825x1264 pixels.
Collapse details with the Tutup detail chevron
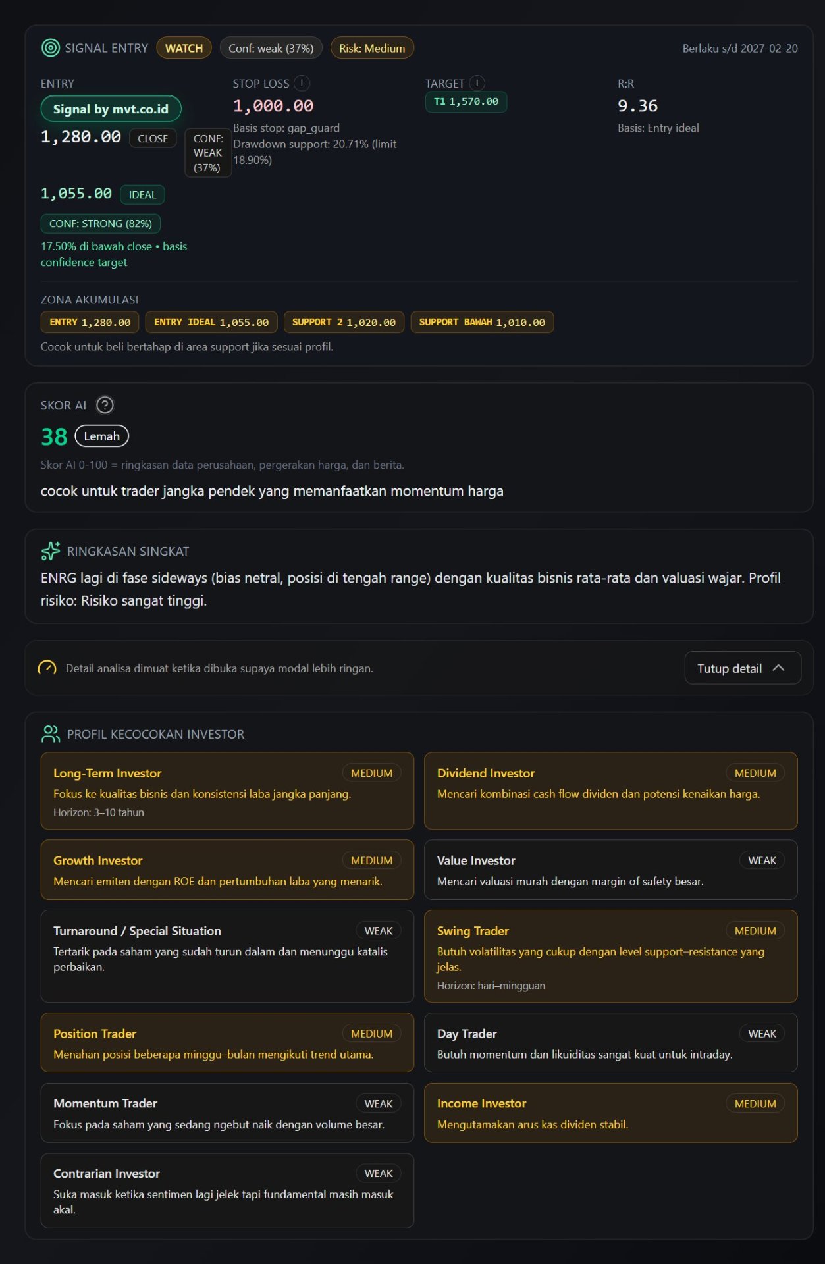click(778, 668)
